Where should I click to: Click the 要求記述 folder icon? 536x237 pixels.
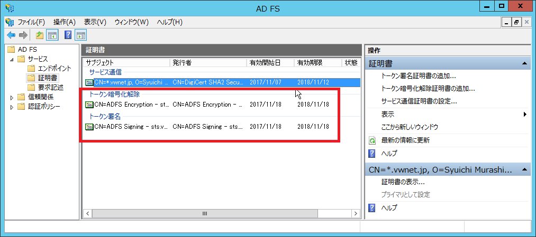pos(31,87)
